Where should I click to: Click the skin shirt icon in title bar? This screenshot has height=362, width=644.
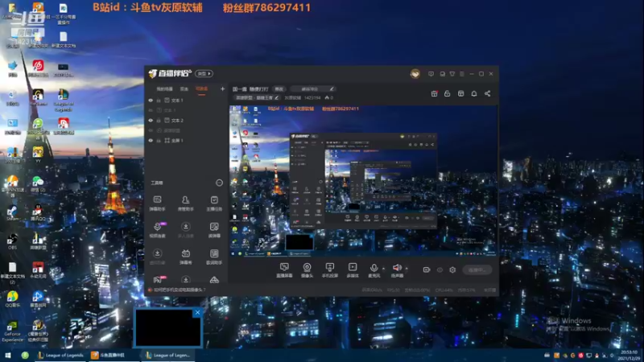452,74
